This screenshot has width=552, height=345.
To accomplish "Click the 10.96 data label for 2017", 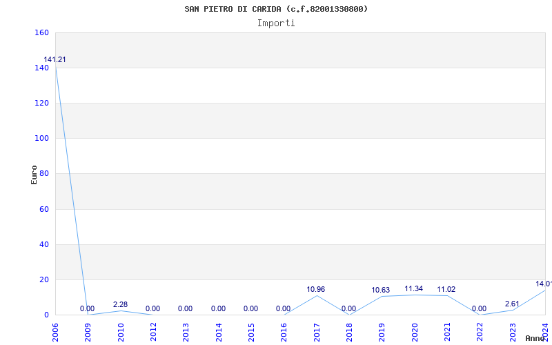I will pyautogui.click(x=316, y=289).
